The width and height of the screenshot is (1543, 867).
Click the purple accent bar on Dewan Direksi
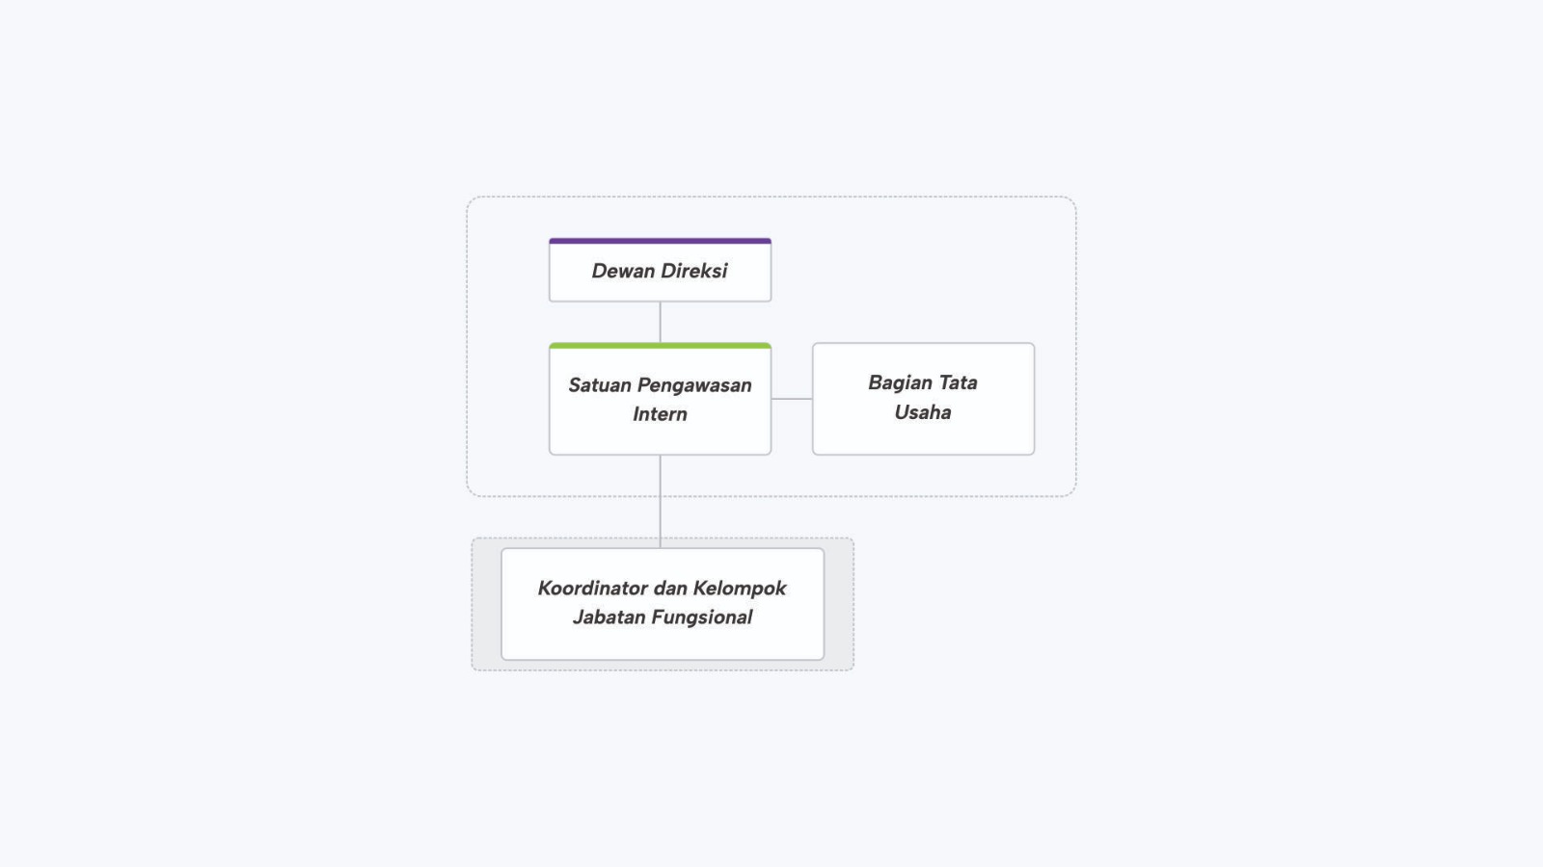click(x=660, y=241)
